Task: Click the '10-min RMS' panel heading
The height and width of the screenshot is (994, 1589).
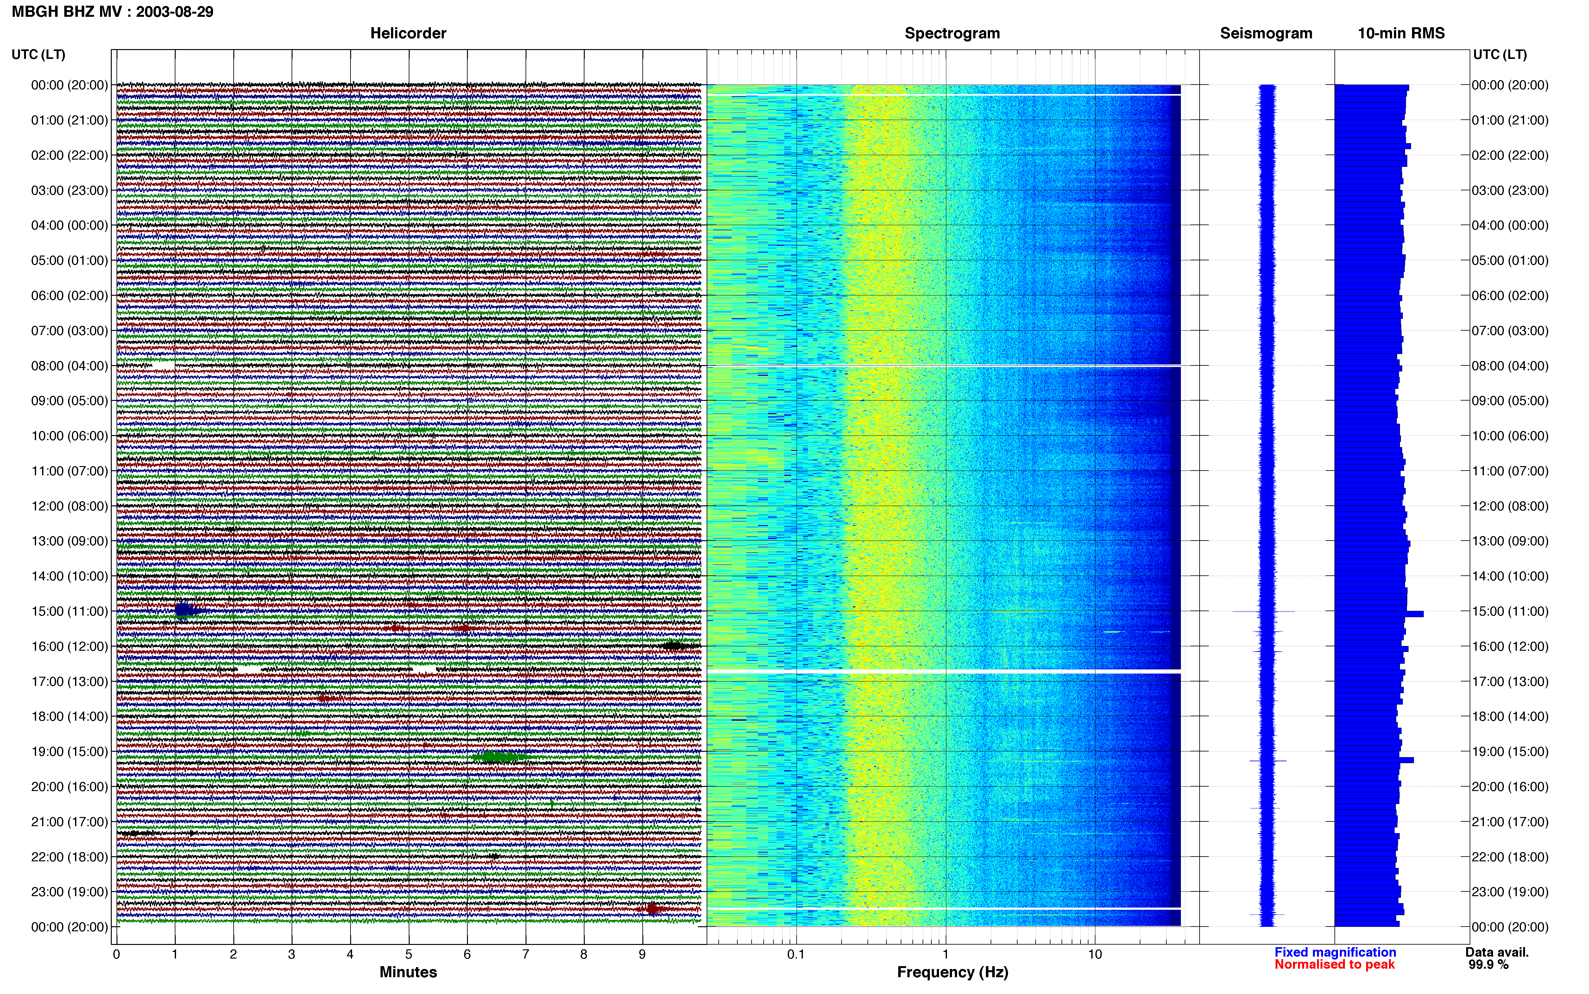Action: tap(1401, 34)
